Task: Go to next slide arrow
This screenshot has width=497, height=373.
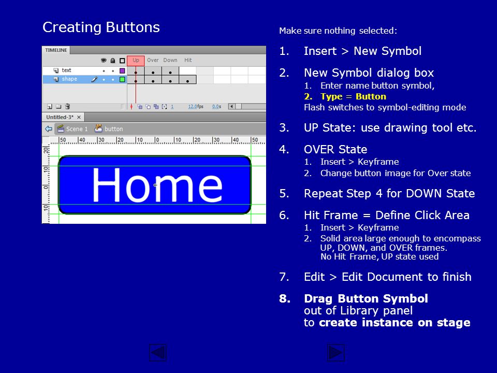Action: click(335, 353)
